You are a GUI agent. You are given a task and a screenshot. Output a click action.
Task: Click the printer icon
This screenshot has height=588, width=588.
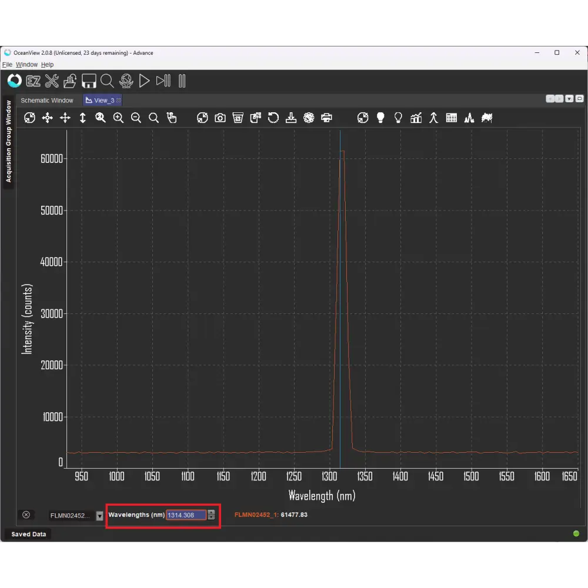click(326, 118)
